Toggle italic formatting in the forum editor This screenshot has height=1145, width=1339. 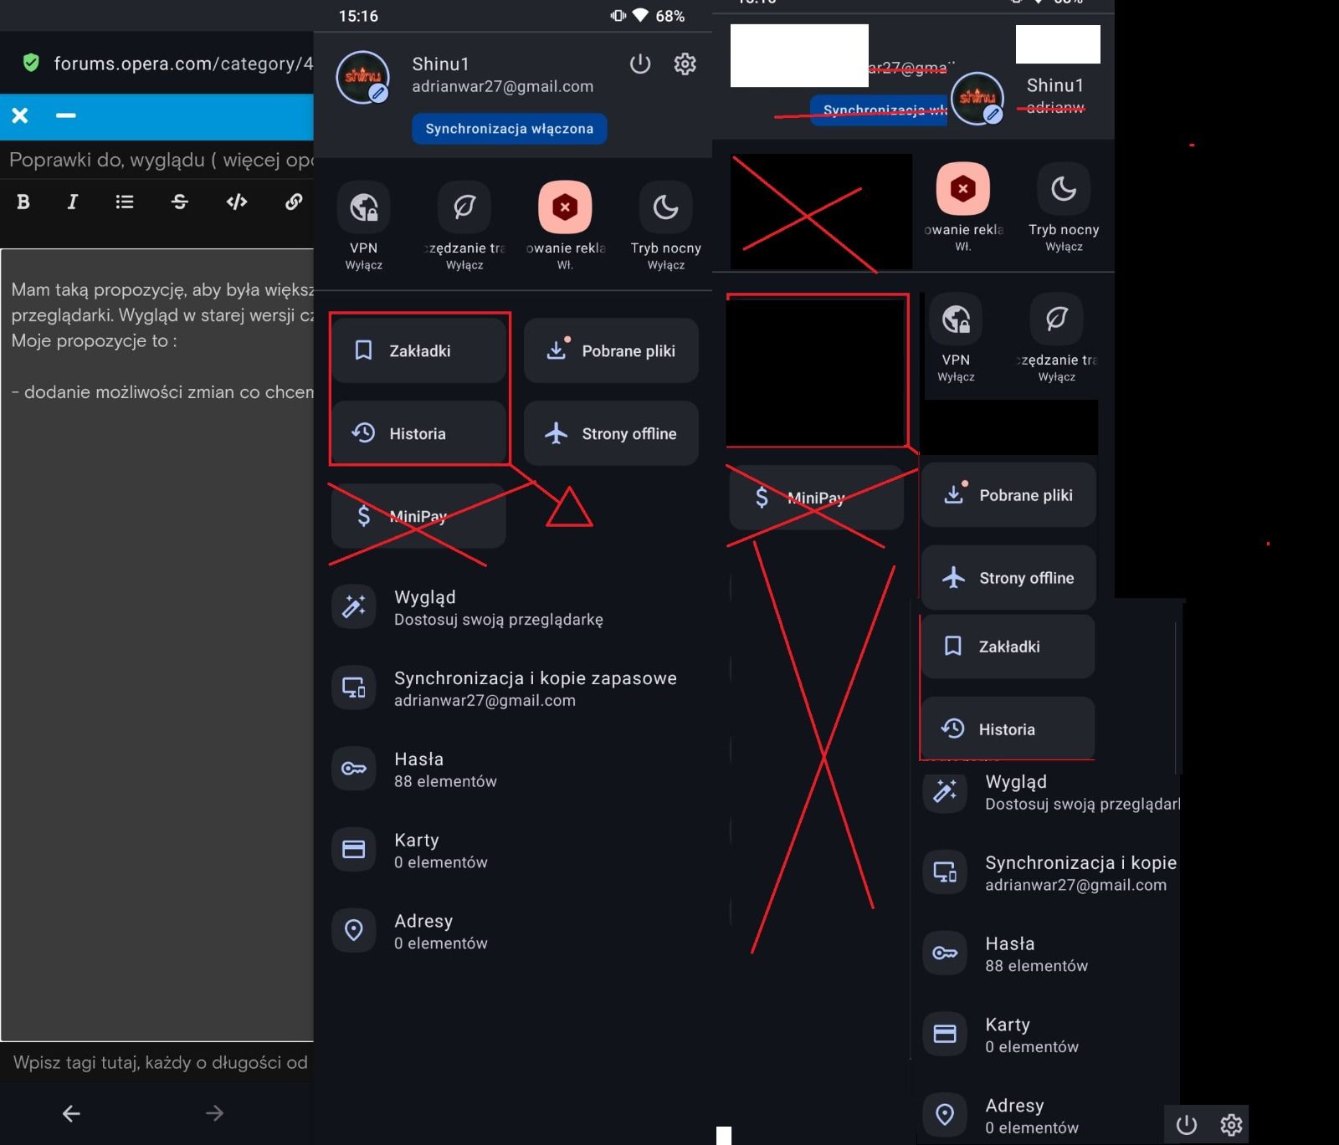pyautogui.click(x=73, y=202)
